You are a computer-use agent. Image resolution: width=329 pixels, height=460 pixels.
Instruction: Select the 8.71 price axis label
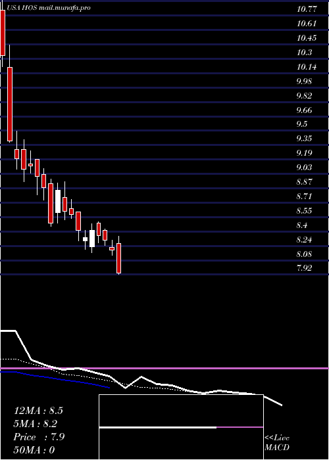(304, 196)
